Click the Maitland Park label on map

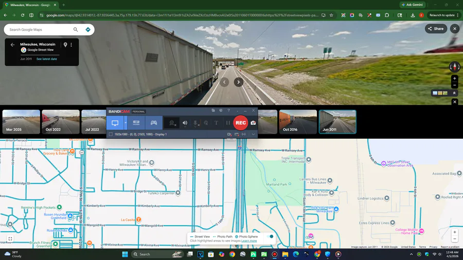pos(277,184)
